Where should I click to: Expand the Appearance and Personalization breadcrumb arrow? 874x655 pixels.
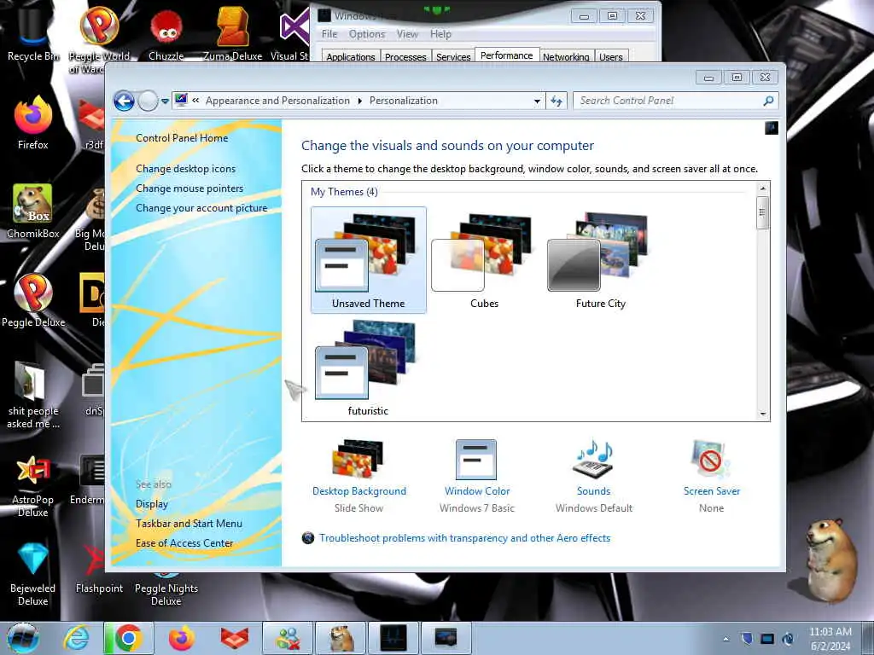coord(359,101)
